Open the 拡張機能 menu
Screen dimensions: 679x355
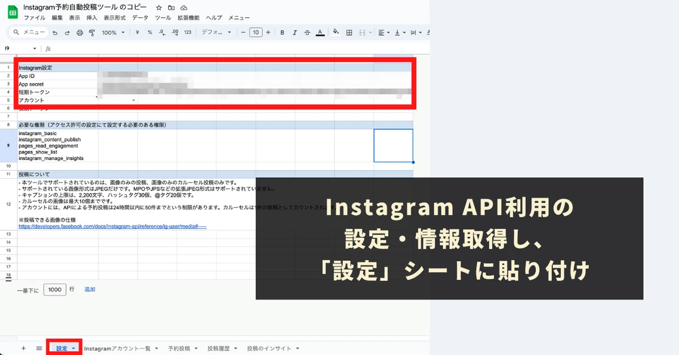(188, 18)
